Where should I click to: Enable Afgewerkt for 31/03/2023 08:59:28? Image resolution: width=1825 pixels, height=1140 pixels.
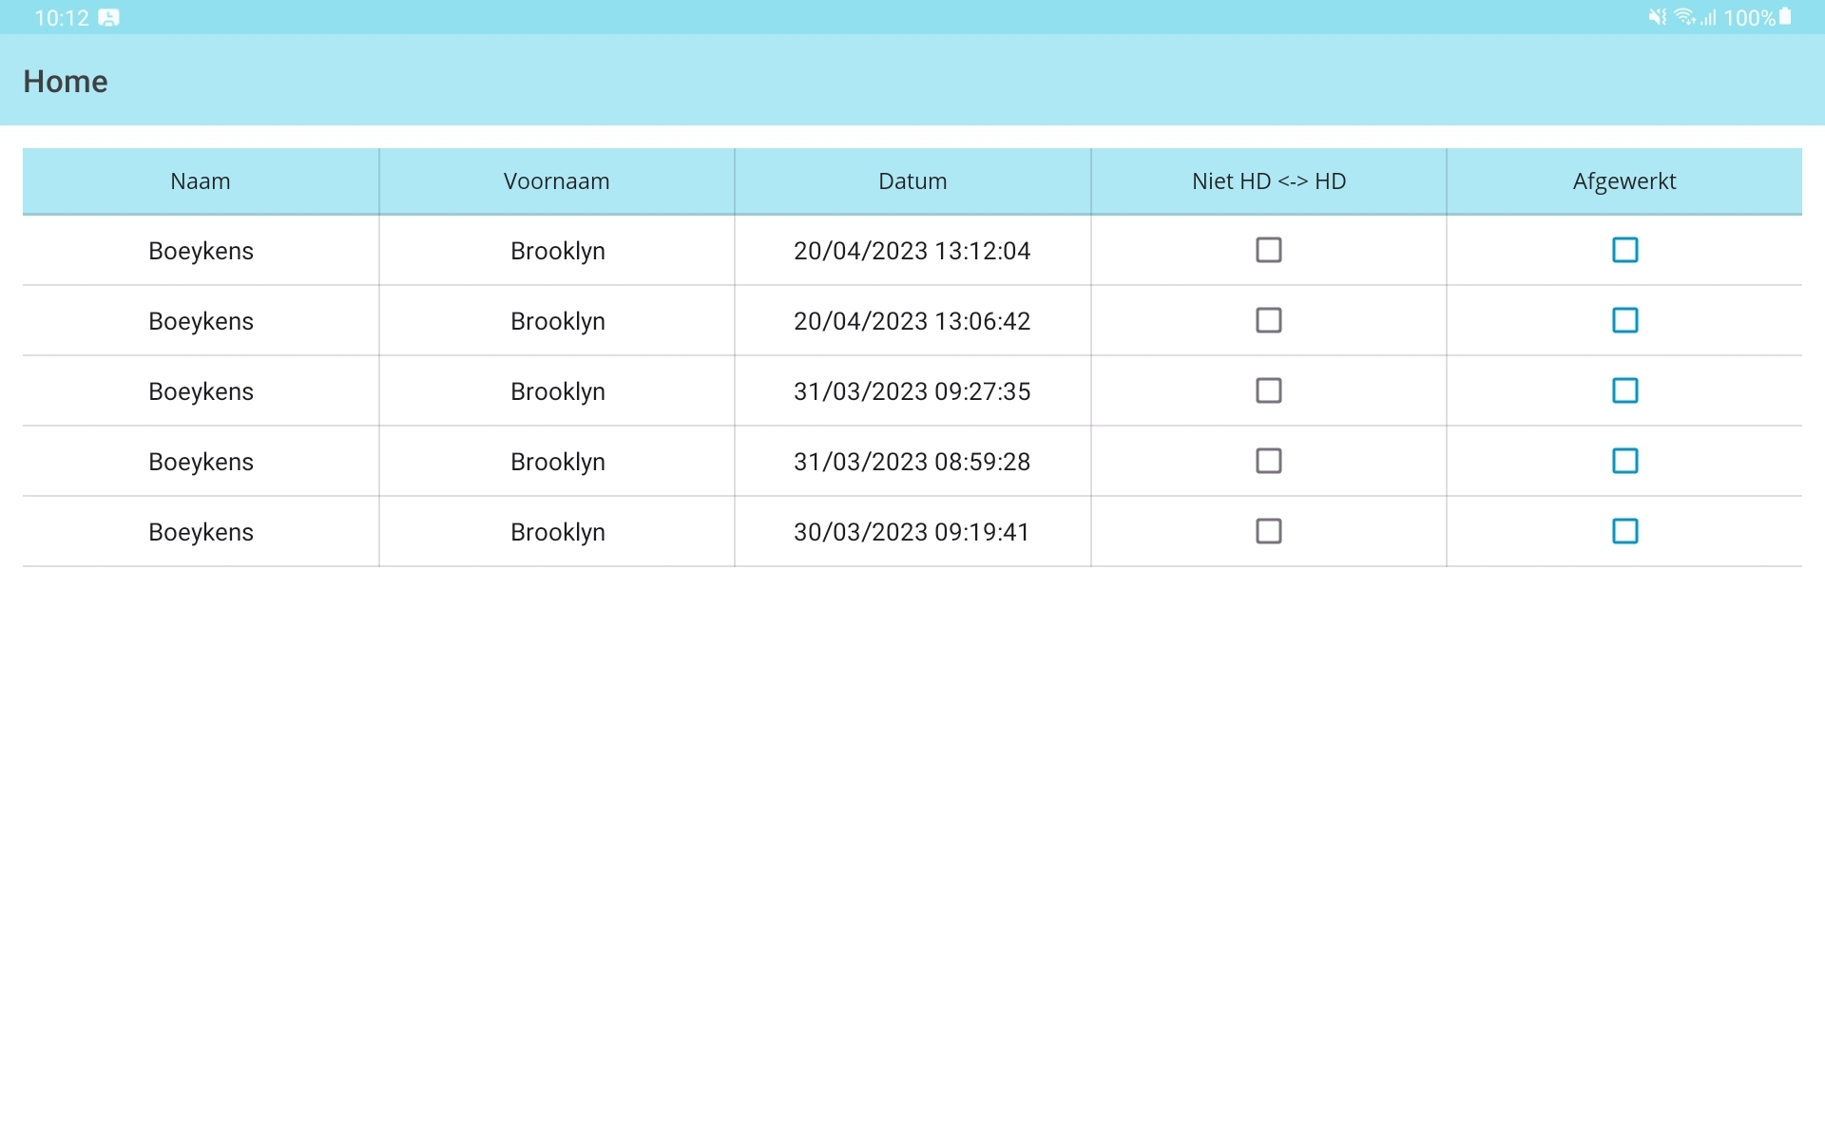1625,461
